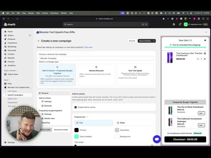Click the three-dot menu at the page top

[x=206, y=32]
